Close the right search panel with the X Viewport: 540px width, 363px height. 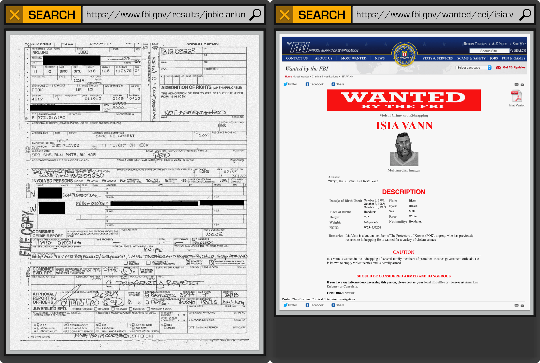(x=285, y=15)
